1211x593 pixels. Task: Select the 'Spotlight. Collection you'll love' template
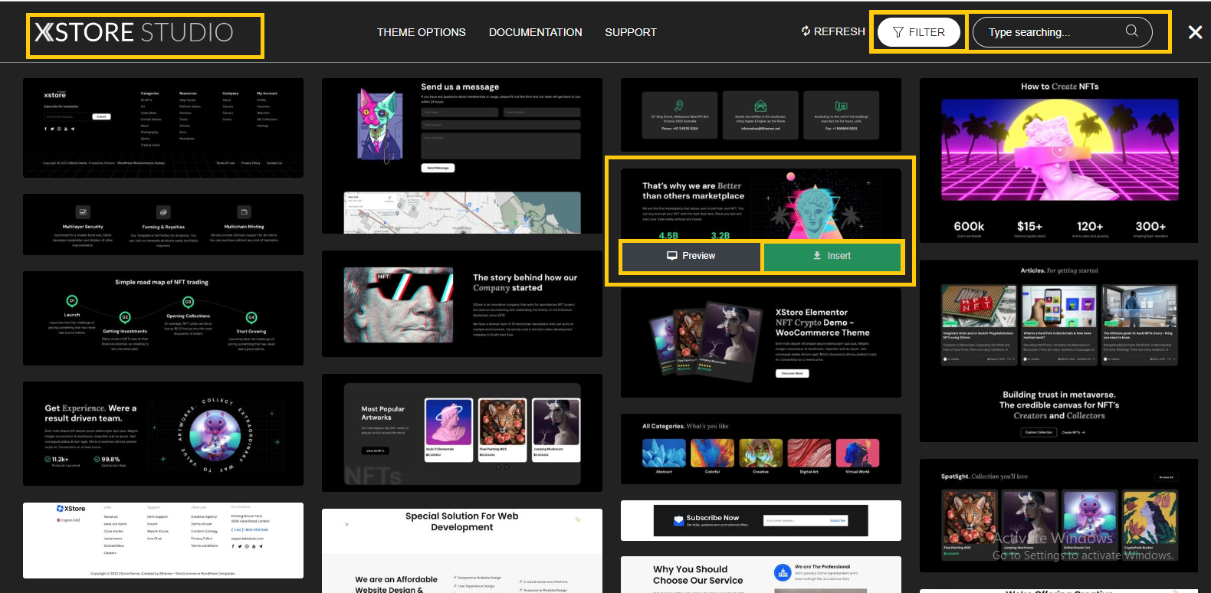click(1058, 516)
